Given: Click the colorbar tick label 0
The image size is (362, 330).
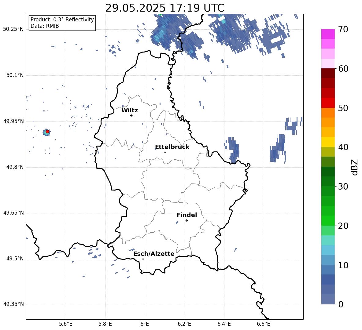Looking at the screenshot, I should 341,304.
